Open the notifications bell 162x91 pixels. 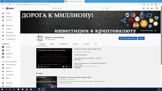point(152,8)
